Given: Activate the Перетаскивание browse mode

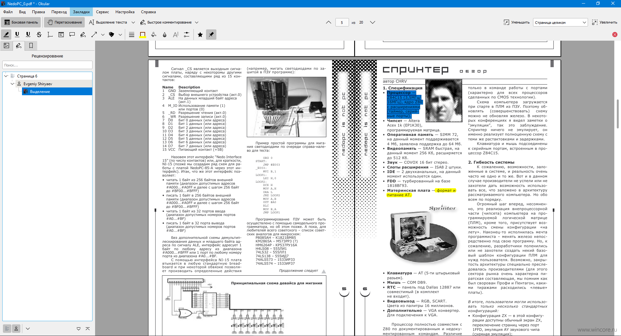Looking at the screenshot, I should [65, 22].
